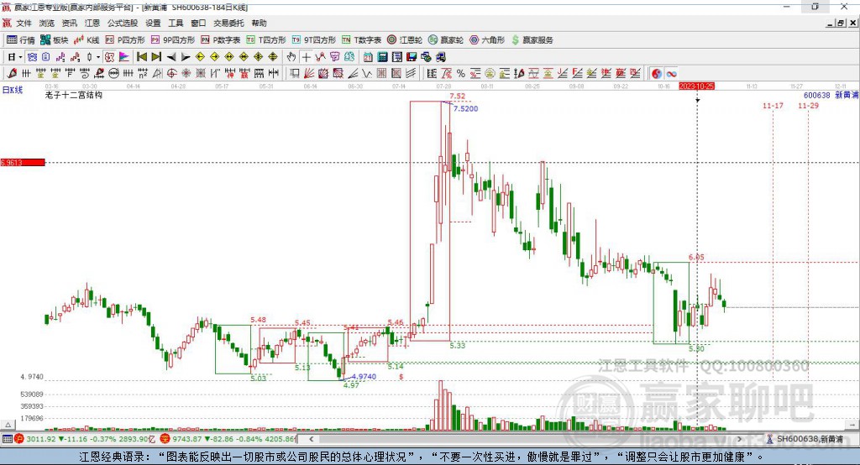The height and width of the screenshot is (465, 860).
Task: Open the 资讯 menu
Action: 69,23
